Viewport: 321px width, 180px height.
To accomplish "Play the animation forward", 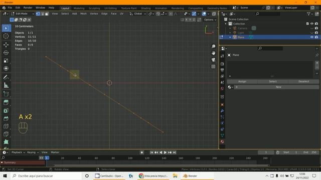I will (x=165, y=152).
